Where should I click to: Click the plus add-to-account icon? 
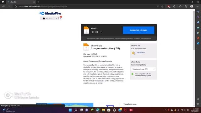tap(101, 32)
